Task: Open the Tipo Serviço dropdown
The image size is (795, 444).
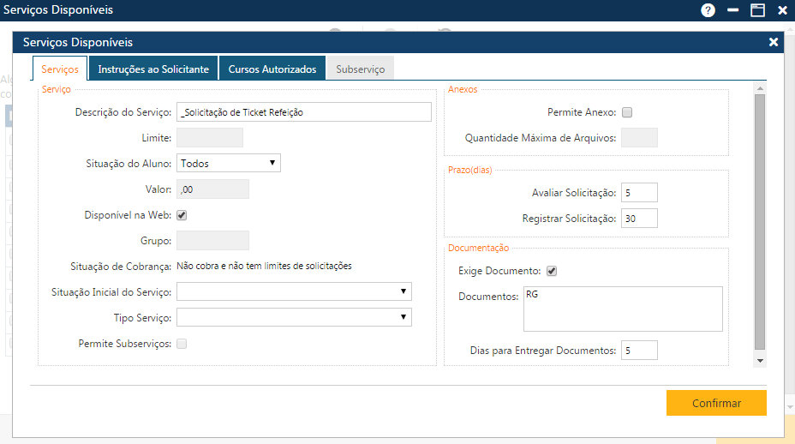Action: [x=294, y=318]
